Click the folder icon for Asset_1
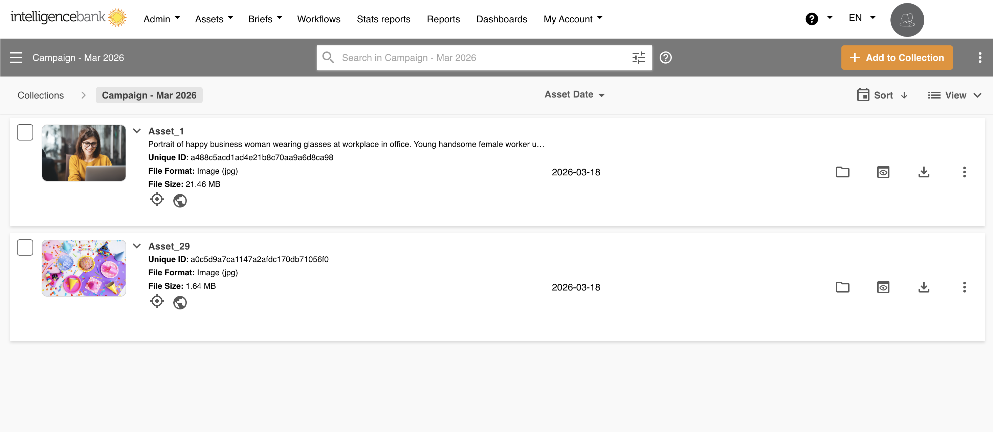The image size is (993, 432). [842, 172]
